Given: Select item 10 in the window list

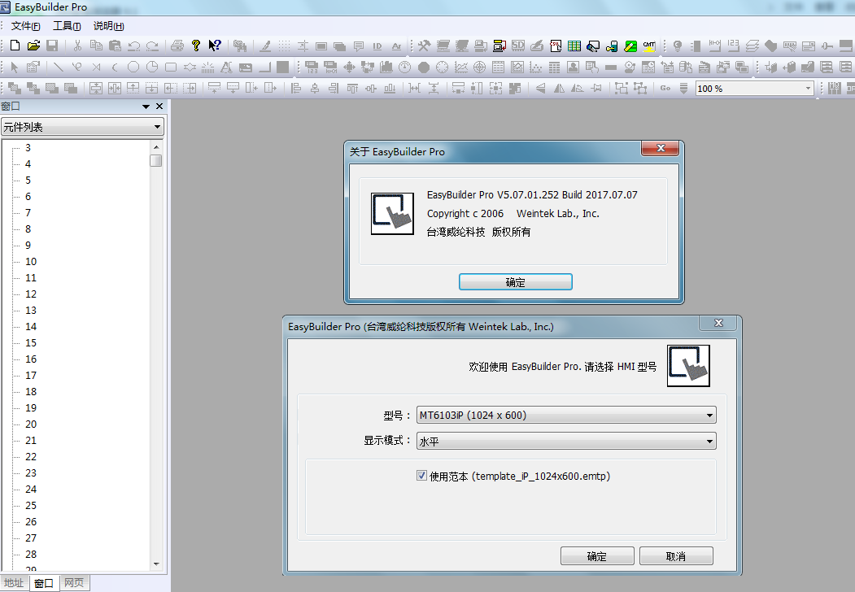Looking at the screenshot, I should [31, 261].
